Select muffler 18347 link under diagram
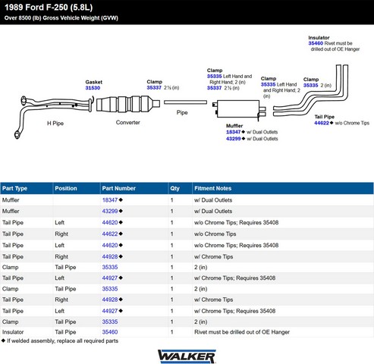Viewport: 374px width, 364px height. click(x=233, y=132)
